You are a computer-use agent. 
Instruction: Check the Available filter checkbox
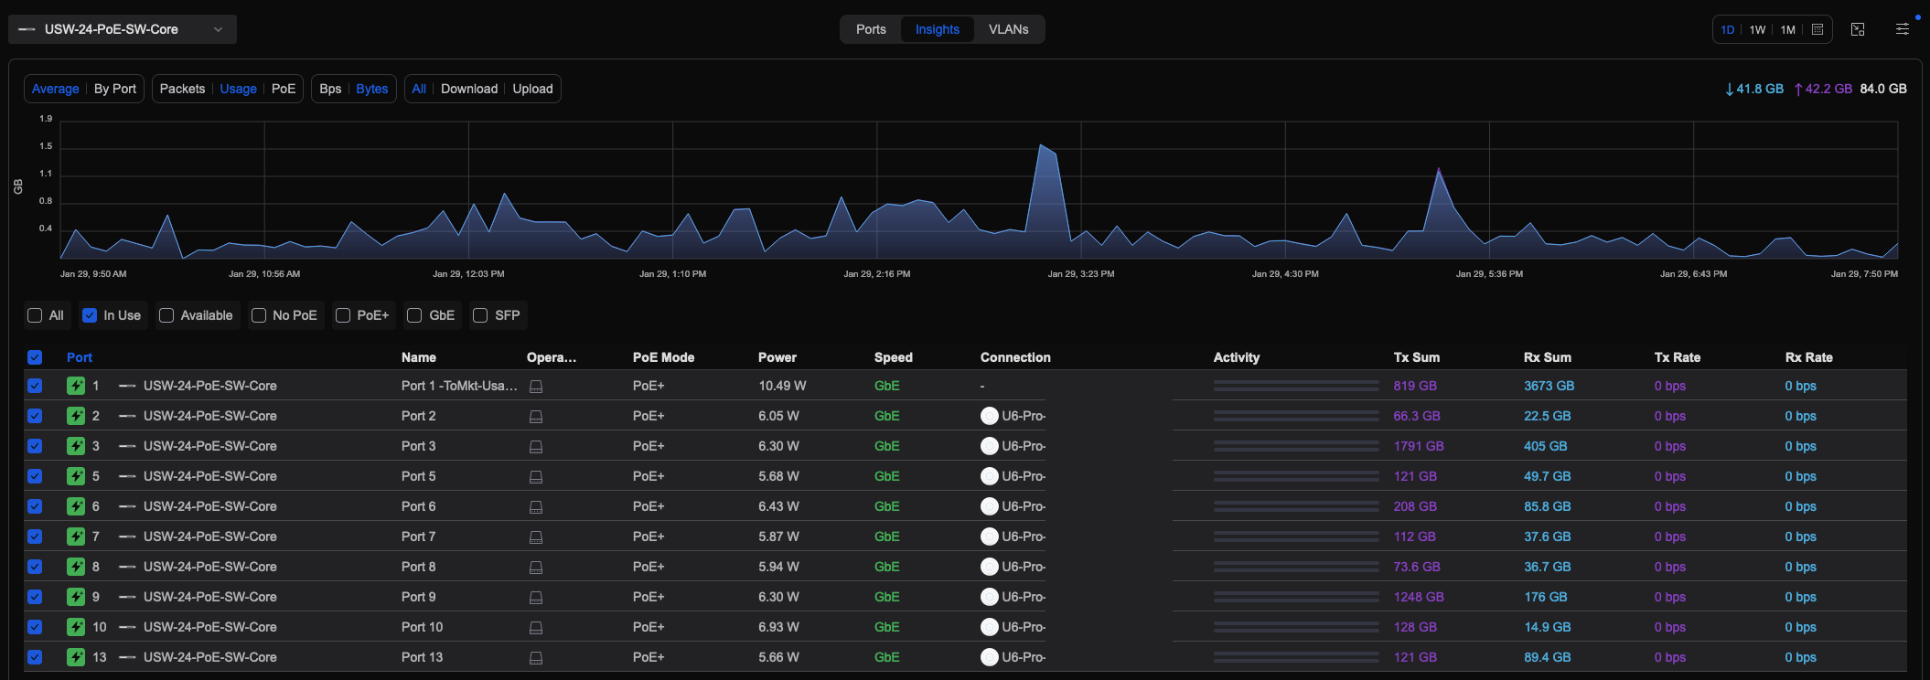tap(166, 315)
